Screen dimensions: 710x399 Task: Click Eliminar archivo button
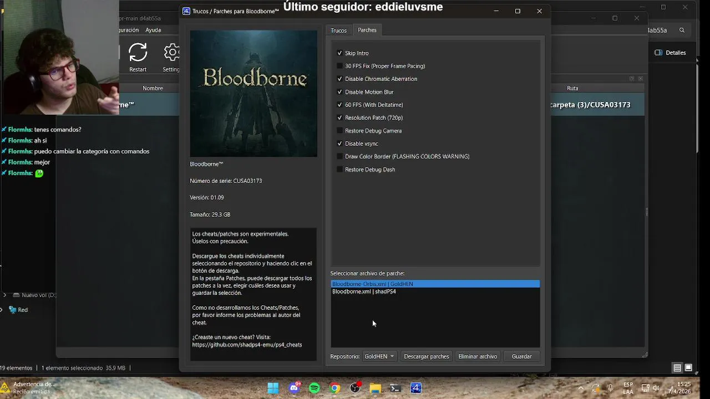pos(478,356)
